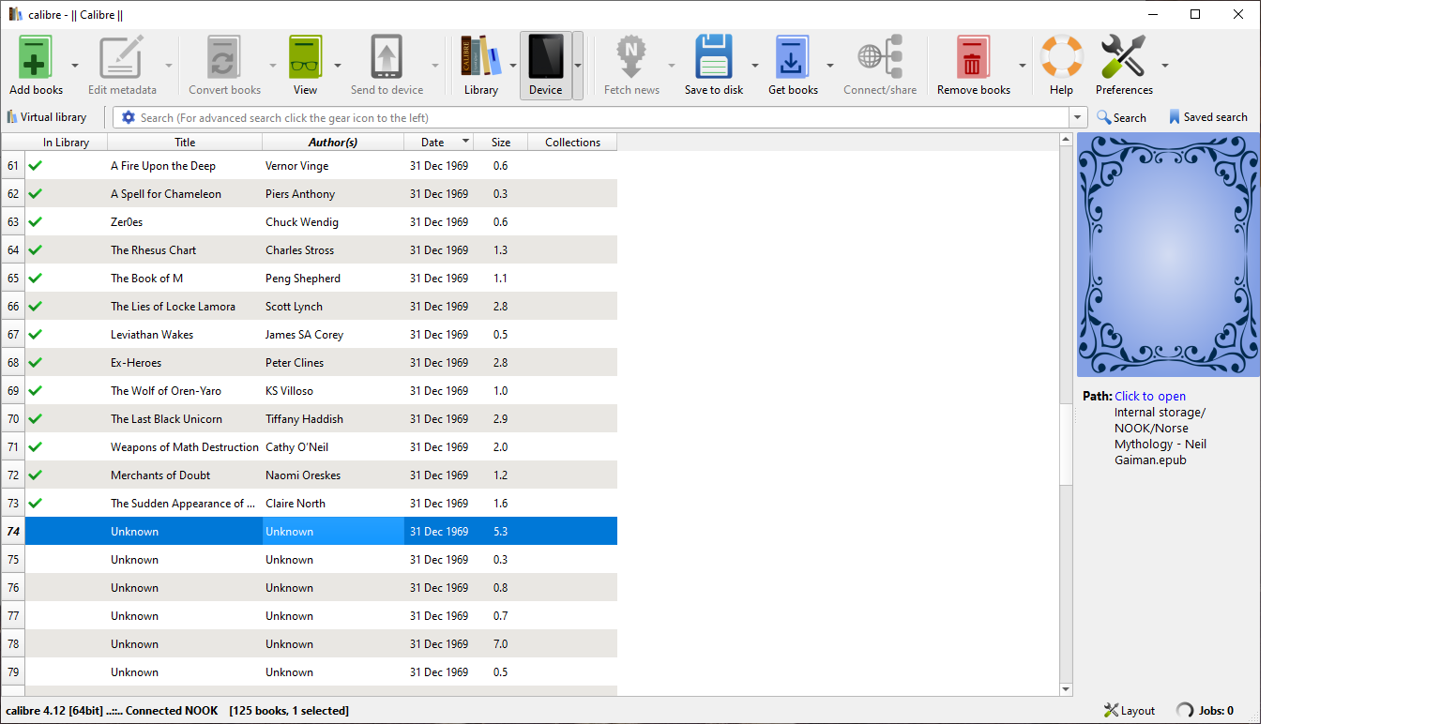Sort books by the Title column
The height and width of the screenshot is (724, 1441).
(x=185, y=143)
